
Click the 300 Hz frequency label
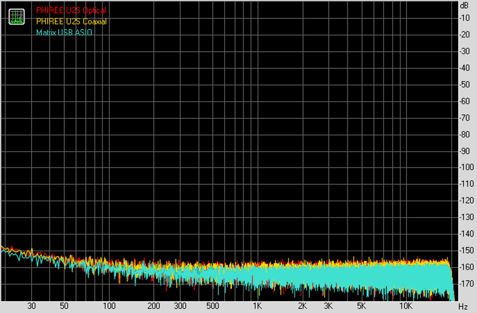180,306
